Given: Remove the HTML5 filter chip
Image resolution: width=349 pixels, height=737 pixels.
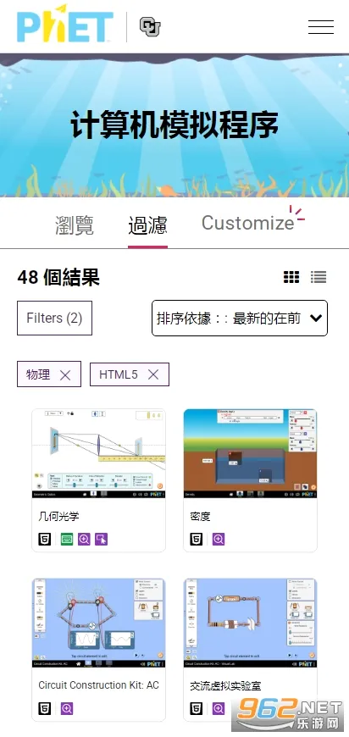Looking at the screenshot, I should [153, 374].
